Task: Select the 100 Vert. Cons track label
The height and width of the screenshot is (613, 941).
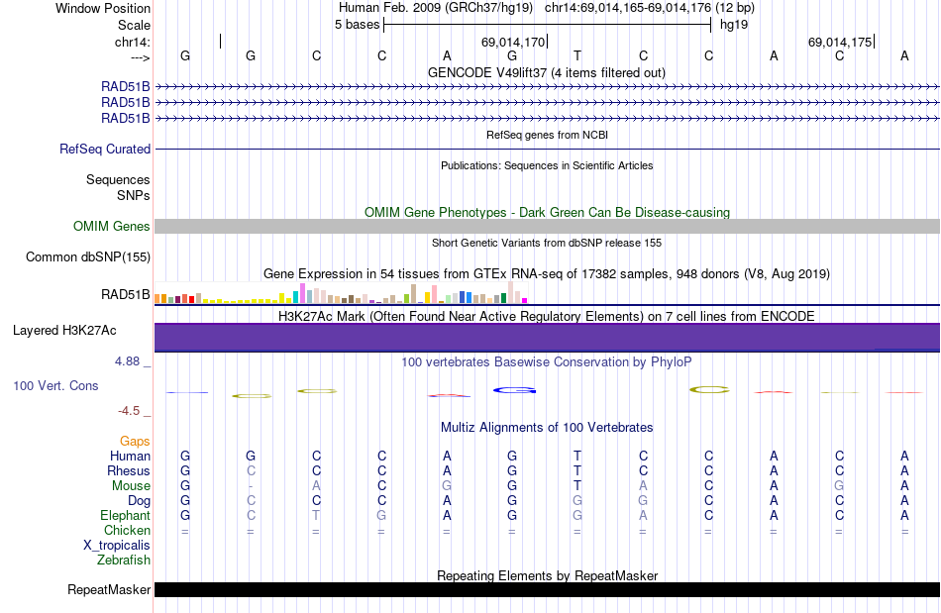Action: pyautogui.click(x=55, y=385)
